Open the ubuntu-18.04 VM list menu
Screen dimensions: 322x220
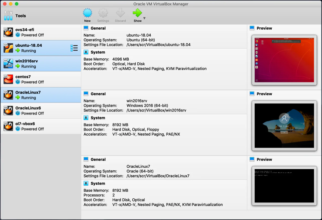tap(74, 48)
